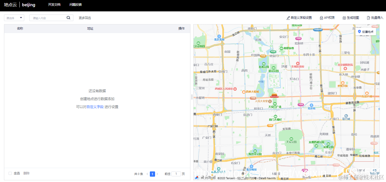Focus the 前往 page number input

tap(176, 174)
